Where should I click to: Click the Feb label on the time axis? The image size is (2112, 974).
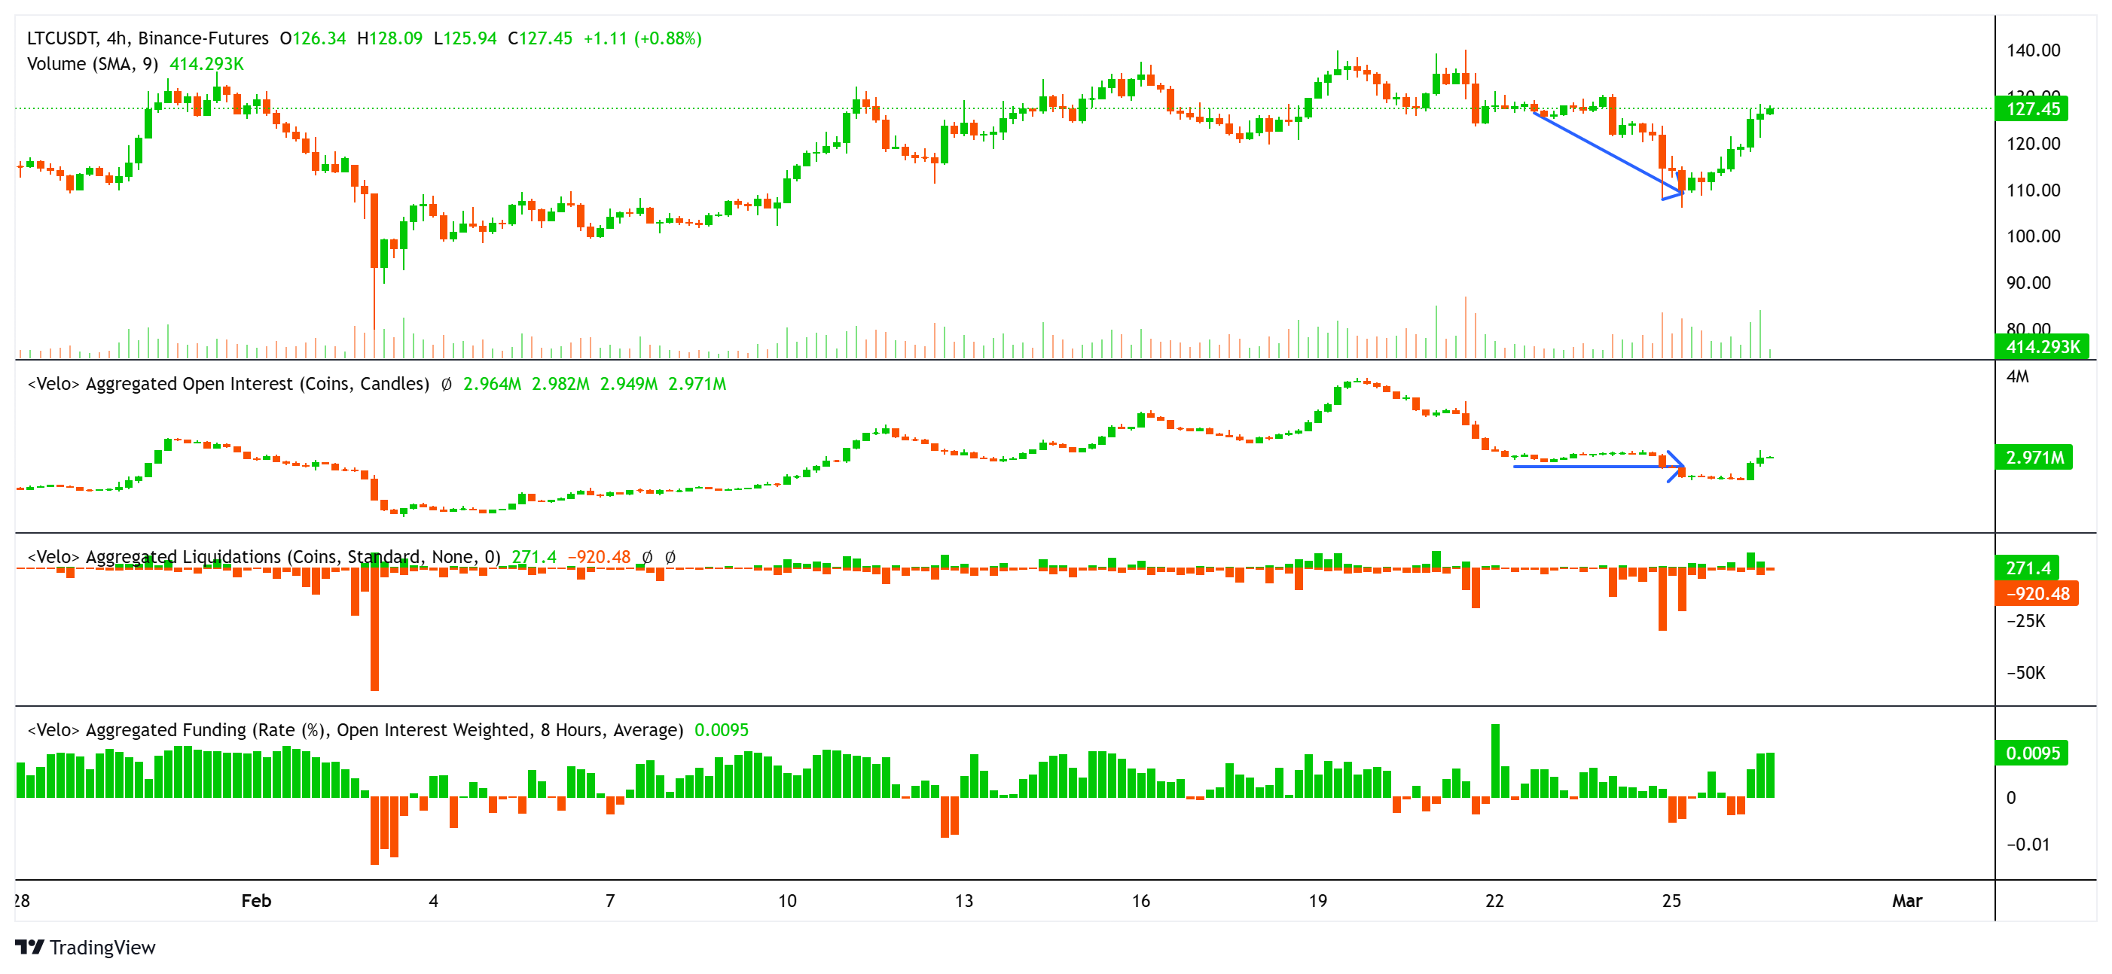[x=256, y=900]
